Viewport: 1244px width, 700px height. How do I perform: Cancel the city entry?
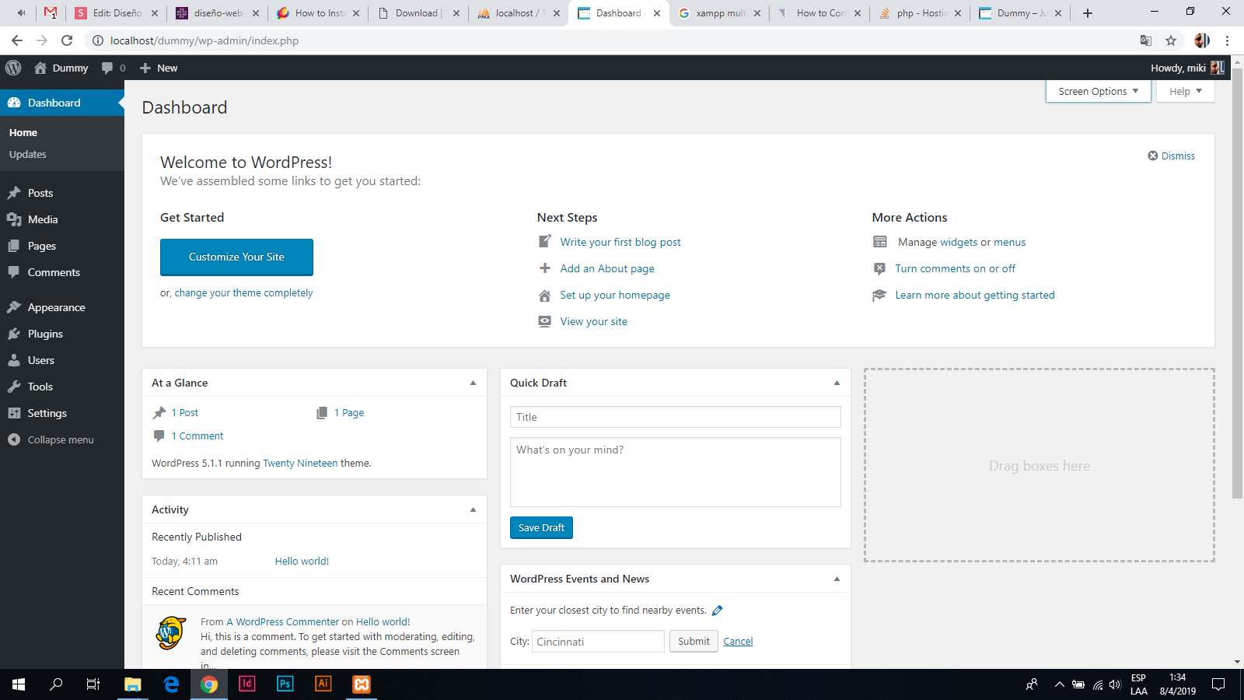738,642
